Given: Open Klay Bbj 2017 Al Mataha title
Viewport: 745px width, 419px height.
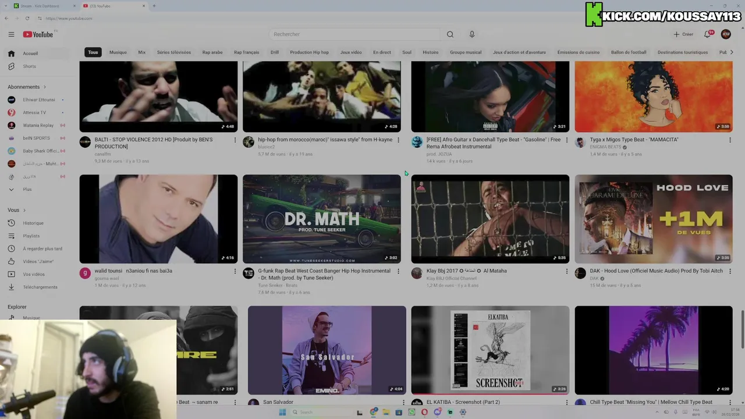Looking at the screenshot, I should 466,271.
